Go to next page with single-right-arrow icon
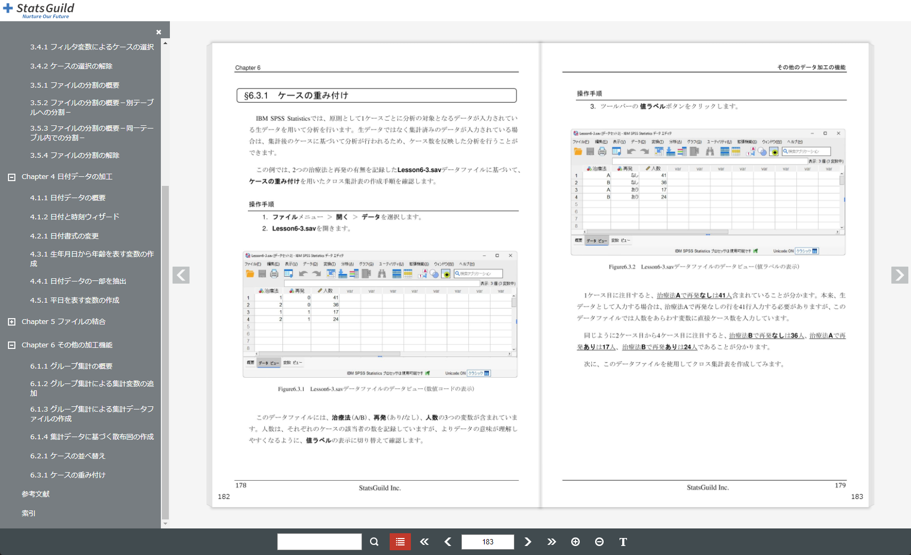 click(x=528, y=542)
